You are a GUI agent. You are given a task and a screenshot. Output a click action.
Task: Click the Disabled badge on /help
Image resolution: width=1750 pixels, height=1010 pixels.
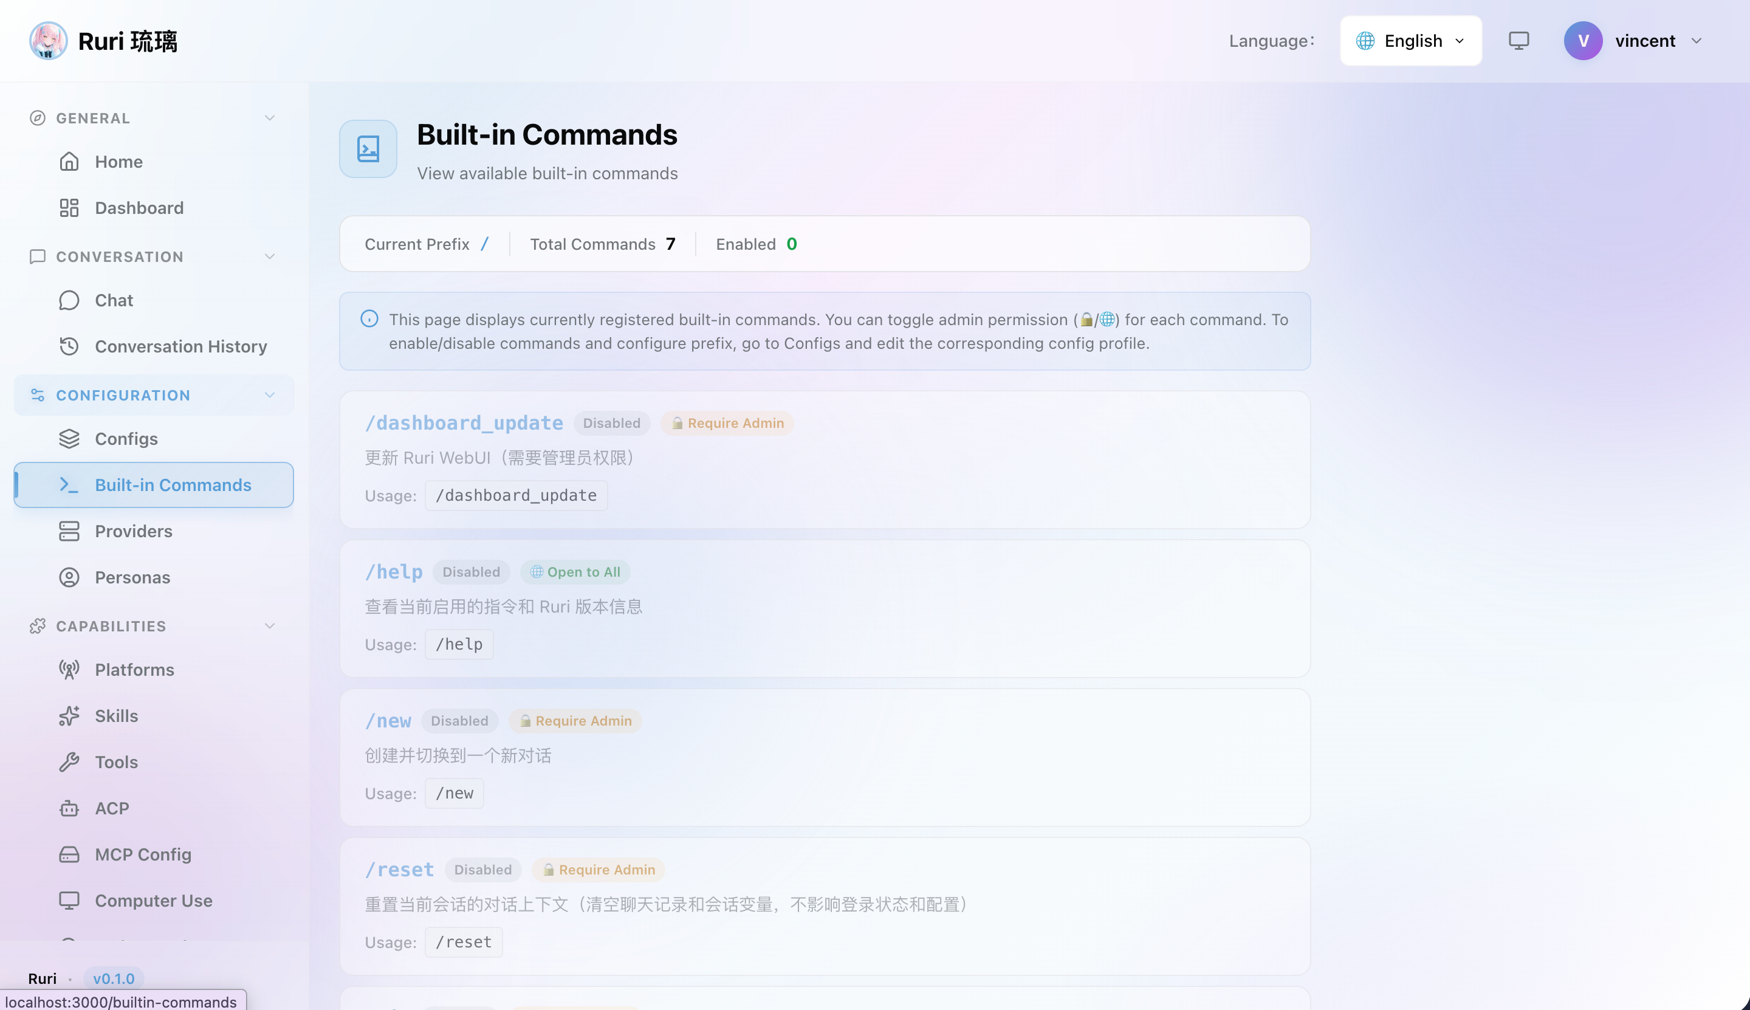(471, 572)
